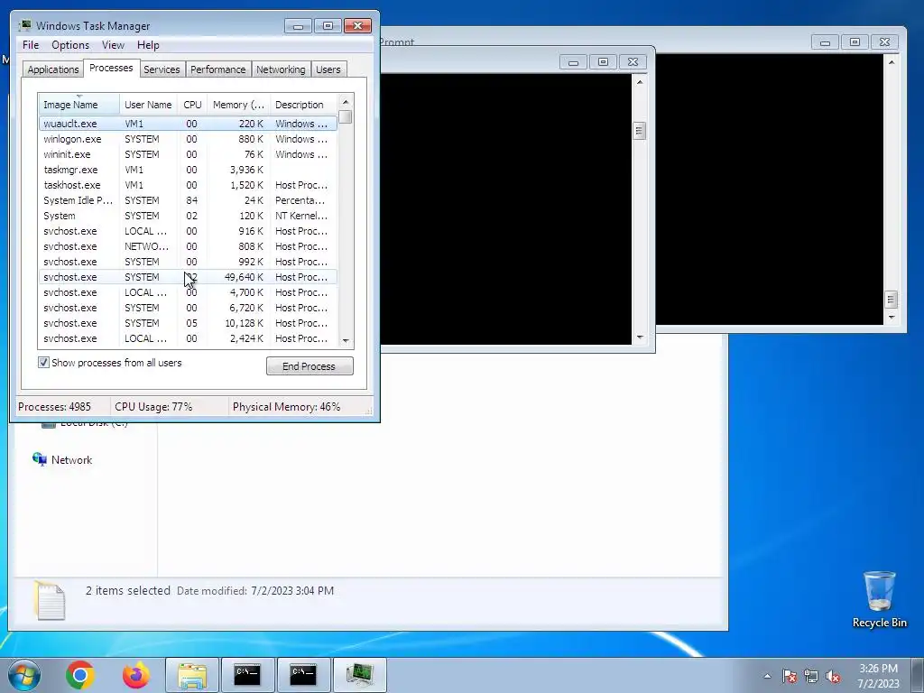924x693 pixels.
Task: Minimize the Task Manager window
Action: pos(298,26)
